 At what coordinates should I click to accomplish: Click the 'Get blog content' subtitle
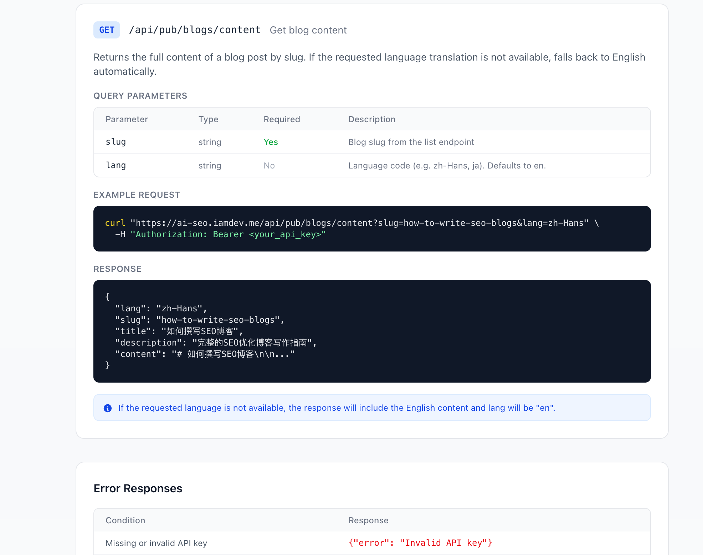click(x=308, y=30)
